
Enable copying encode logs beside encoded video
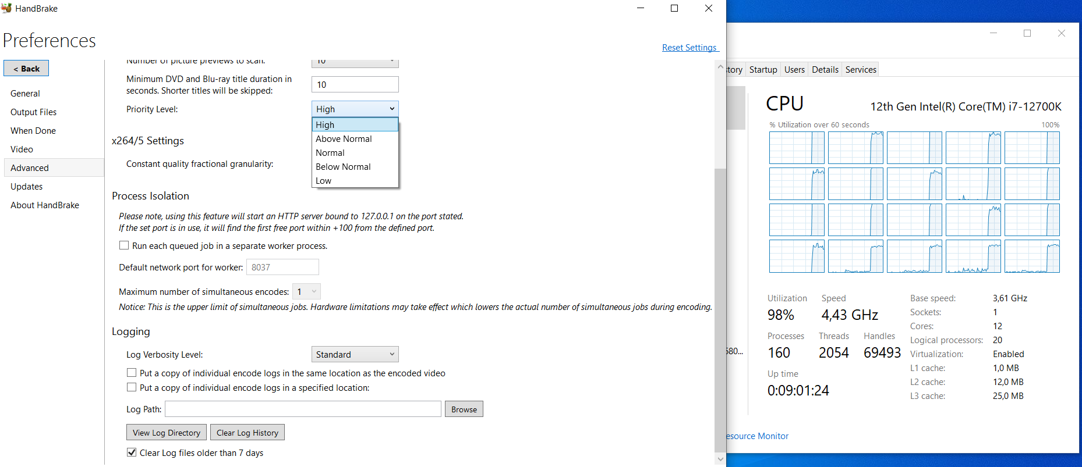pos(132,373)
